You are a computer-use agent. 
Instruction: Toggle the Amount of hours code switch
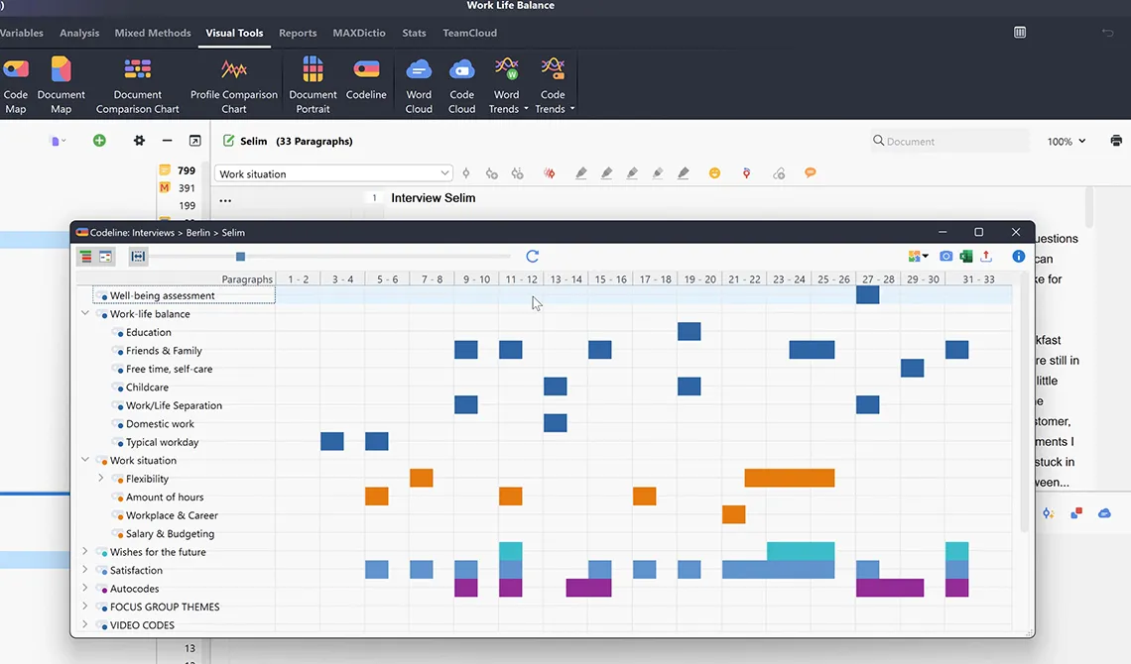(x=118, y=498)
